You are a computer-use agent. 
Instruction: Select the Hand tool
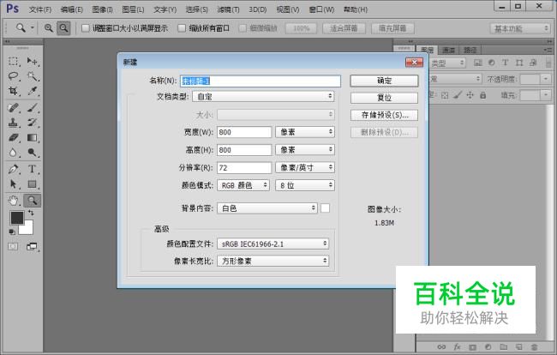click(14, 201)
